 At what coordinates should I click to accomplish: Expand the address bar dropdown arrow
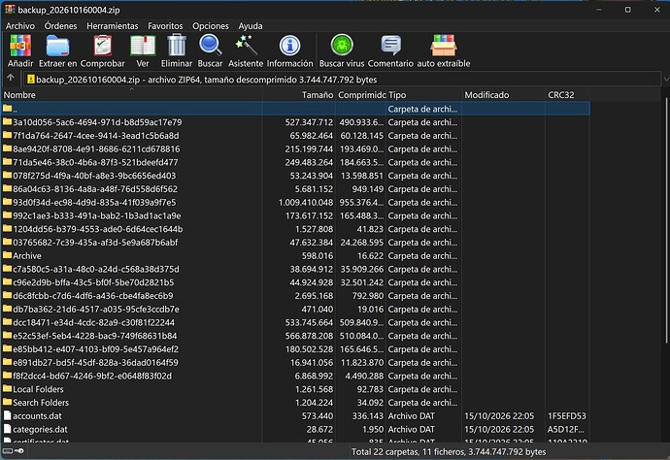pyautogui.click(x=666, y=80)
